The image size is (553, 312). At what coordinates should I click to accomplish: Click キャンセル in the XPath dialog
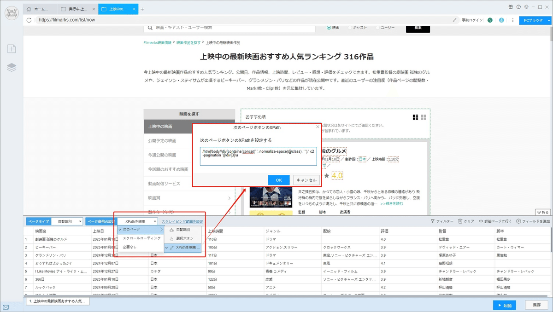point(306,180)
